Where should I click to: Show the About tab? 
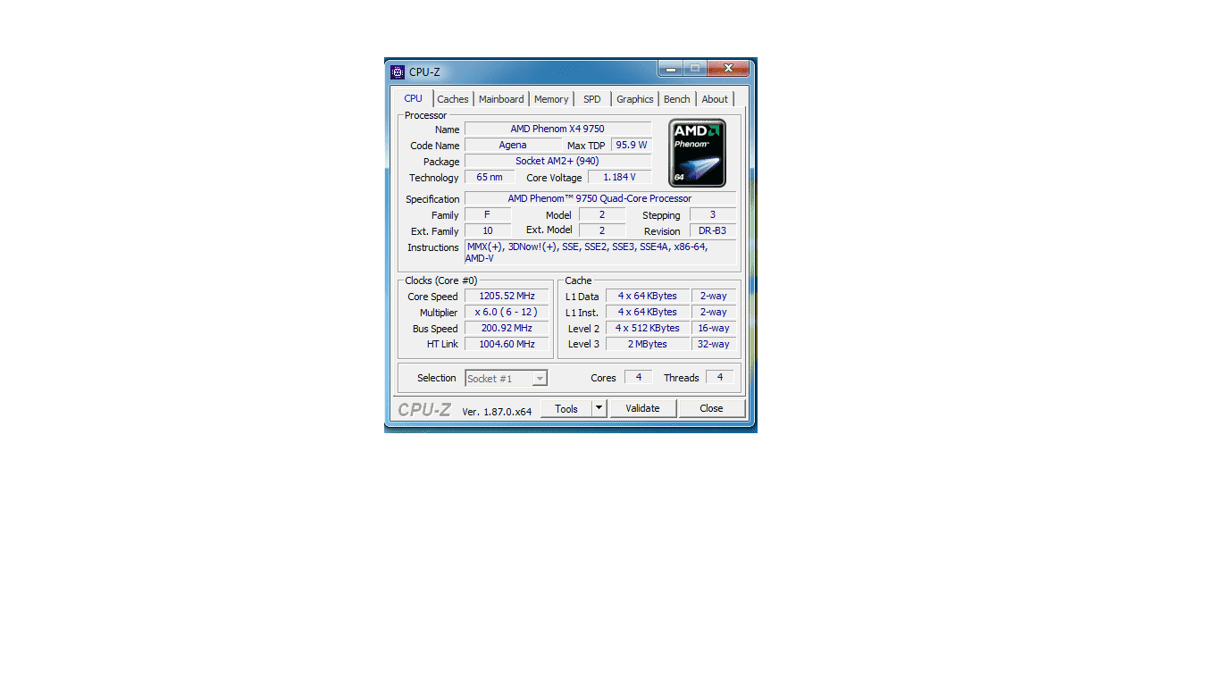point(715,99)
